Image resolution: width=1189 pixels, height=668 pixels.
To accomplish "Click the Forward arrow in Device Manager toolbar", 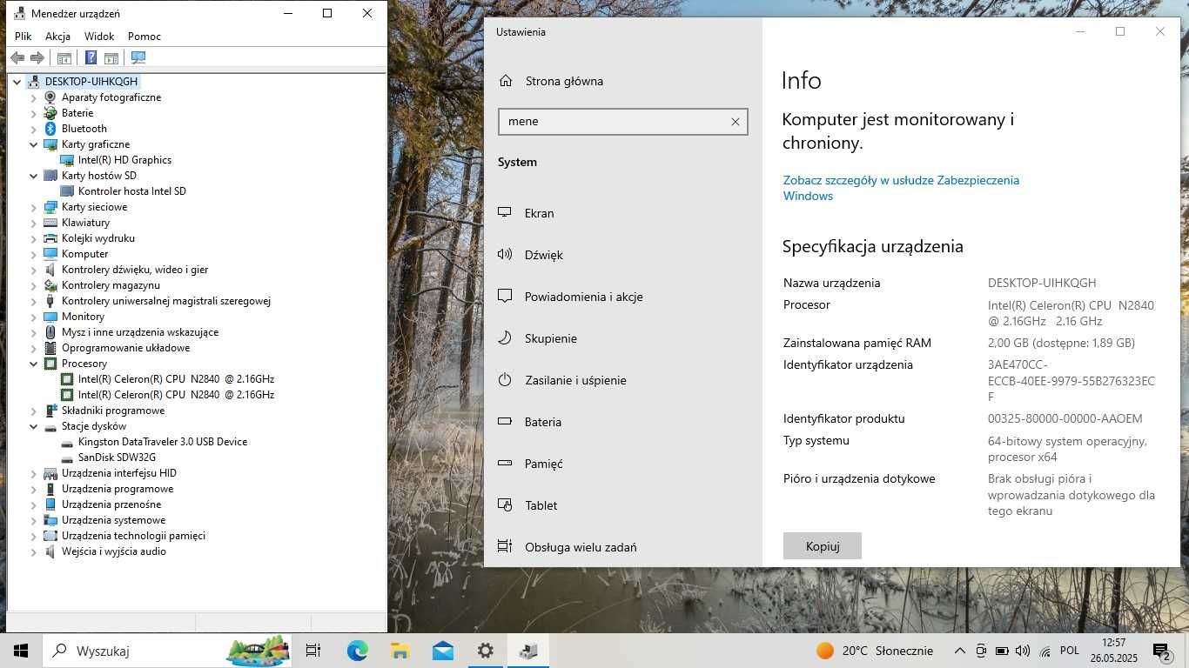I will click(x=37, y=58).
